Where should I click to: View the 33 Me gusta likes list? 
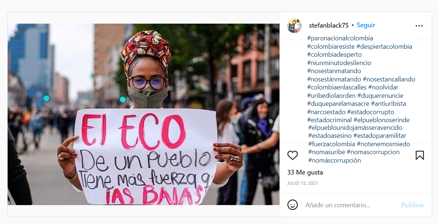[305, 172]
